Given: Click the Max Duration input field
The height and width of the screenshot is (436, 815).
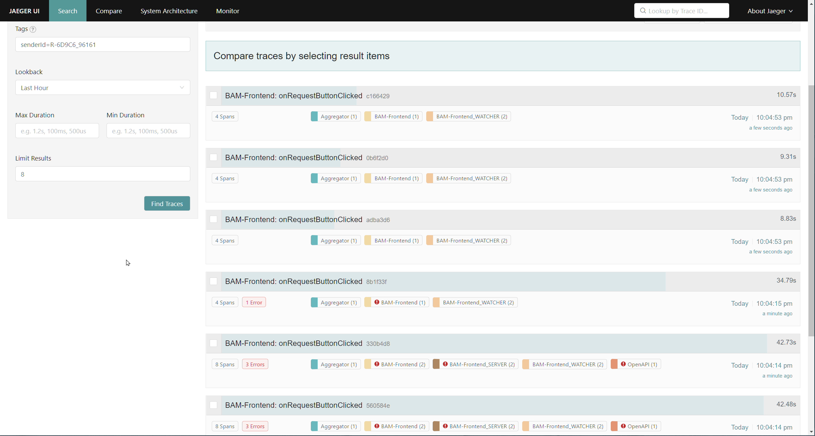Looking at the screenshot, I should pyautogui.click(x=57, y=131).
